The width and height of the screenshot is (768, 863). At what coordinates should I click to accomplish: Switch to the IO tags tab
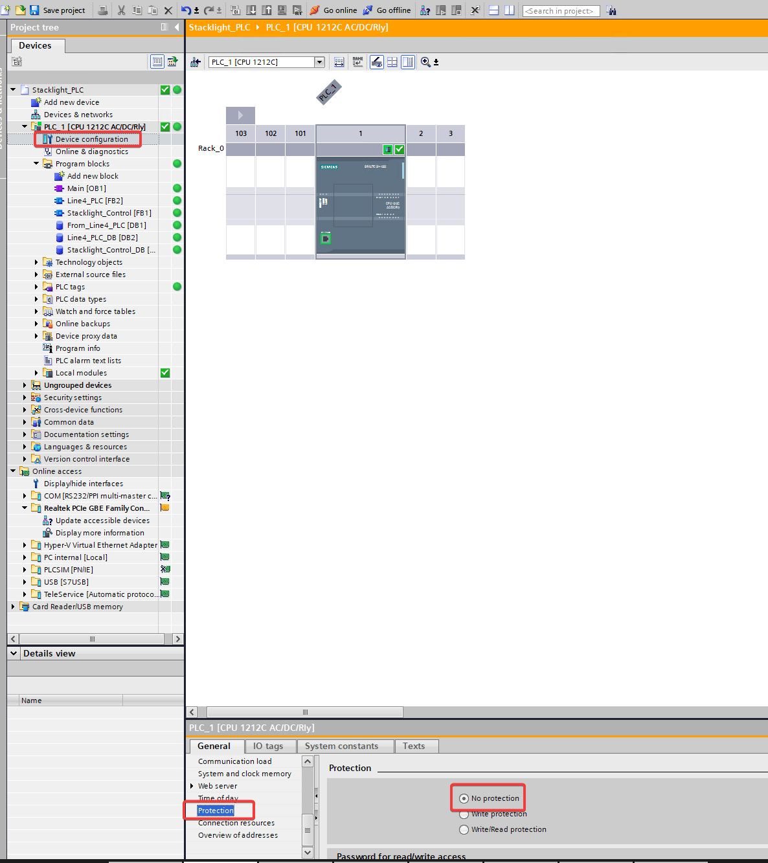click(x=270, y=746)
